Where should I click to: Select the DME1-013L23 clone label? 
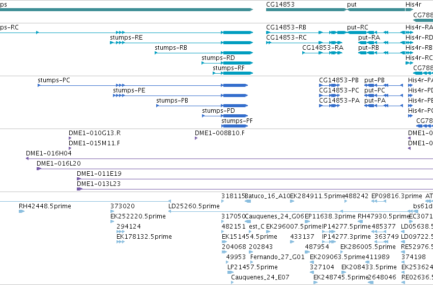pos(99,184)
